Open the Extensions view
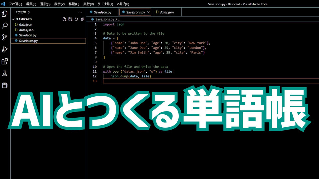Image resolution: width=319 pixels, height=179 pixels. point(5,61)
